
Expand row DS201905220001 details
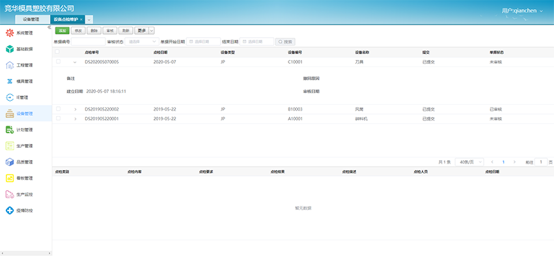click(76, 119)
